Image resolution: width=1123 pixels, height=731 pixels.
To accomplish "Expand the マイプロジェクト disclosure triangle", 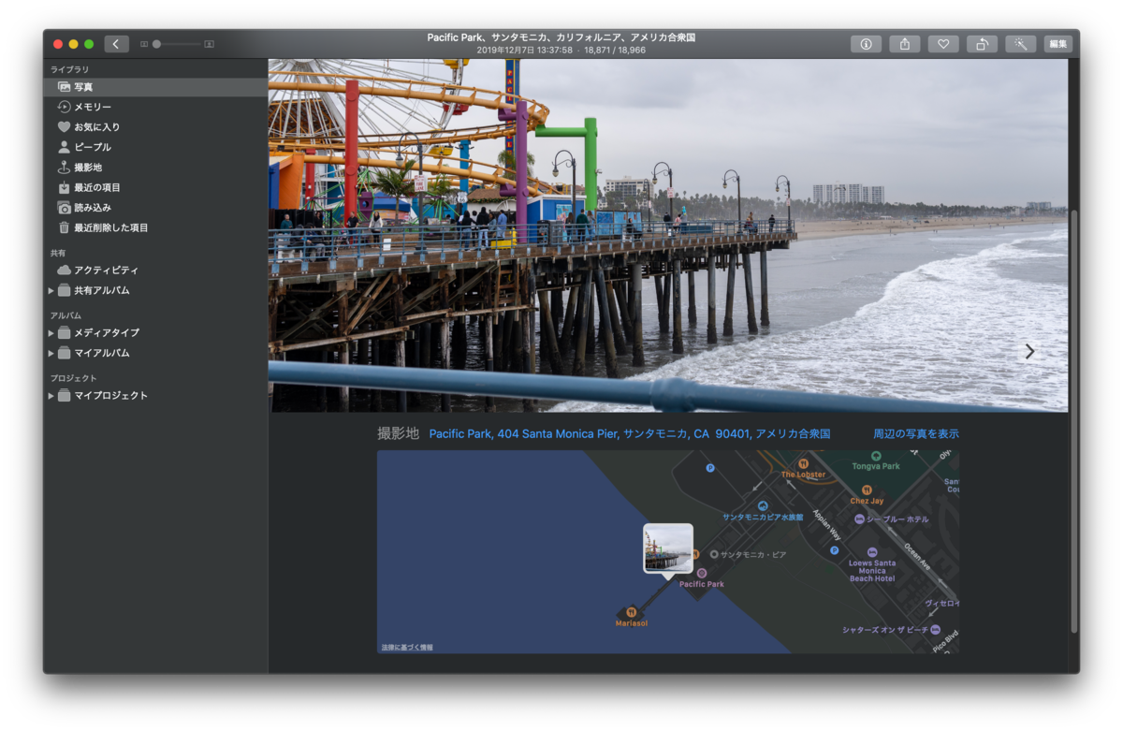I will [x=51, y=396].
